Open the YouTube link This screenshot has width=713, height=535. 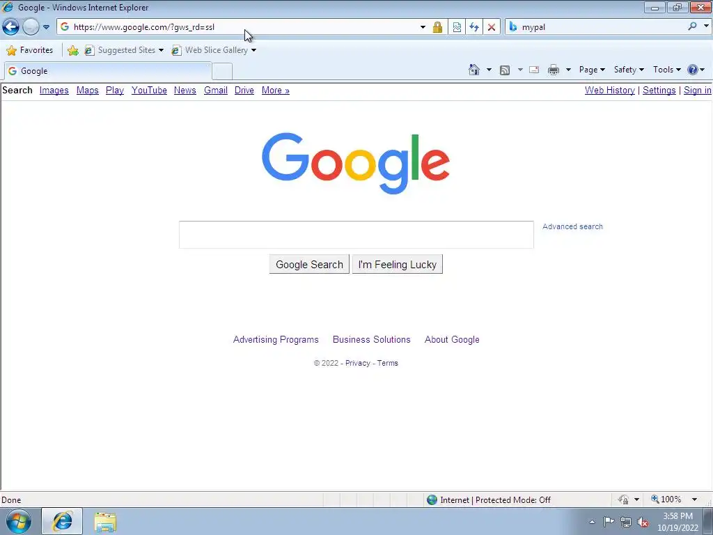[x=149, y=90]
